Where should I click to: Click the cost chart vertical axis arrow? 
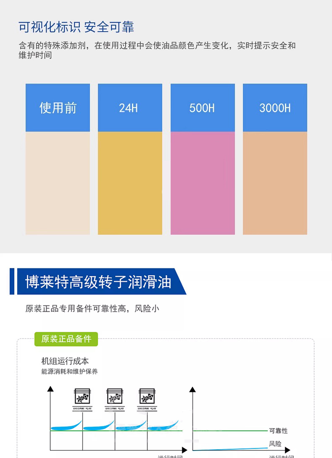tap(50, 389)
